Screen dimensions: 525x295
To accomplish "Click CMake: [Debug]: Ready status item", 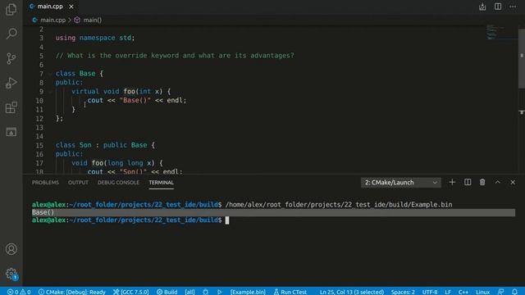I will click(72, 292).
